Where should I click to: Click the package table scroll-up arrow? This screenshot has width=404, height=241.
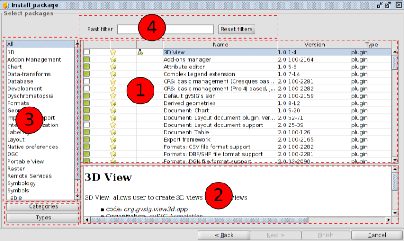[x=395, y=52]
